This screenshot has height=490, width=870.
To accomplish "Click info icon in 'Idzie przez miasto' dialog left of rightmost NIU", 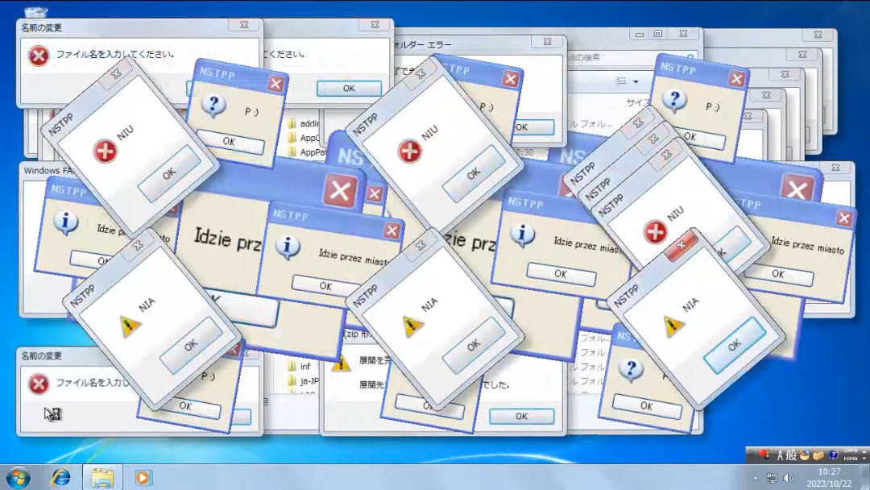I will 522,235.
